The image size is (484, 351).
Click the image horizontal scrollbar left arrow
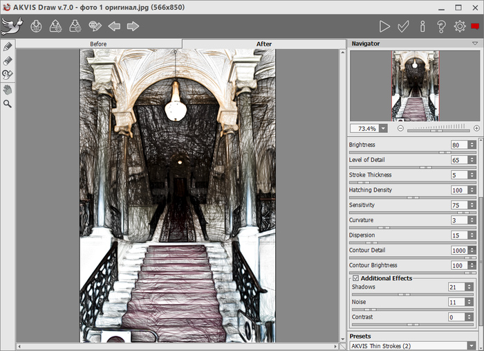[19, 346]
